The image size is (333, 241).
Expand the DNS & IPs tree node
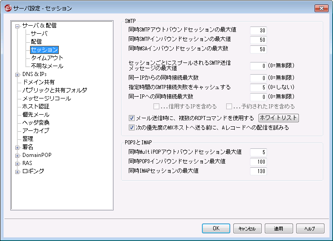click(18, 74)
